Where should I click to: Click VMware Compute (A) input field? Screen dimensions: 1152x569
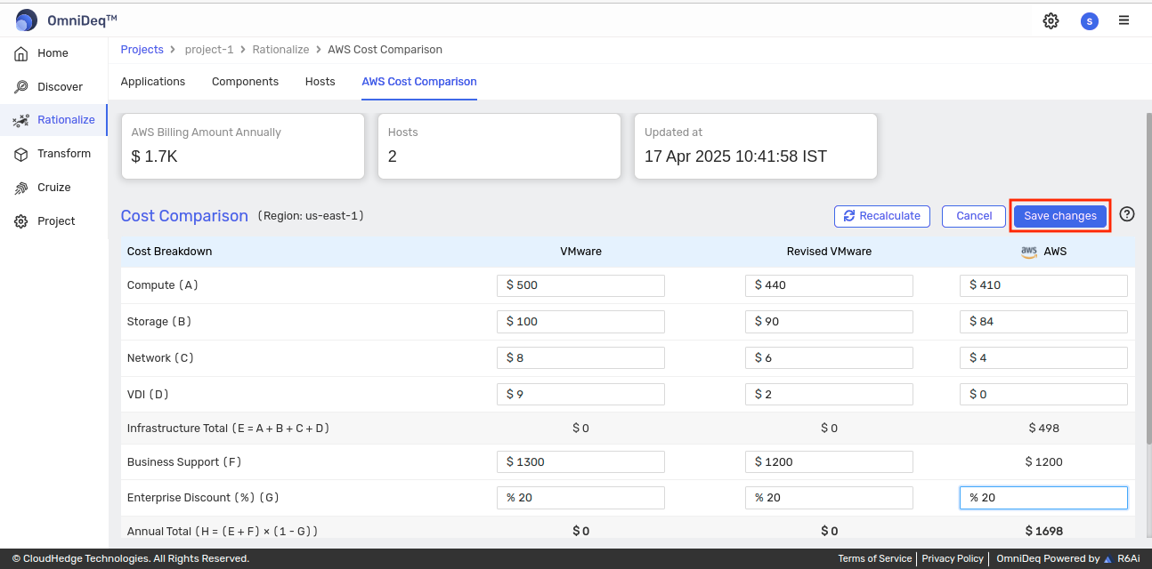coord(580,285)
